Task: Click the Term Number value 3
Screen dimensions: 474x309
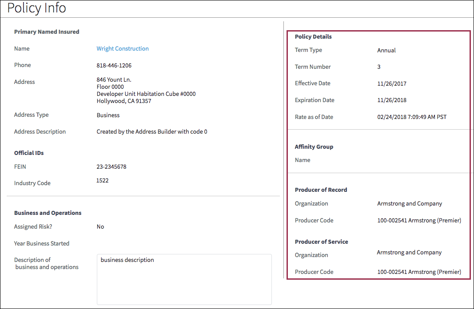Action: point(378,67)
